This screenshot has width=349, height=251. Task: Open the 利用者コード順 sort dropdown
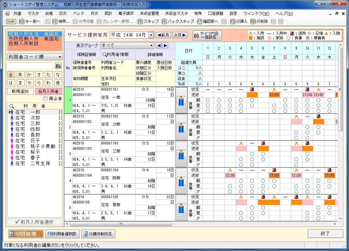[60, 57]
